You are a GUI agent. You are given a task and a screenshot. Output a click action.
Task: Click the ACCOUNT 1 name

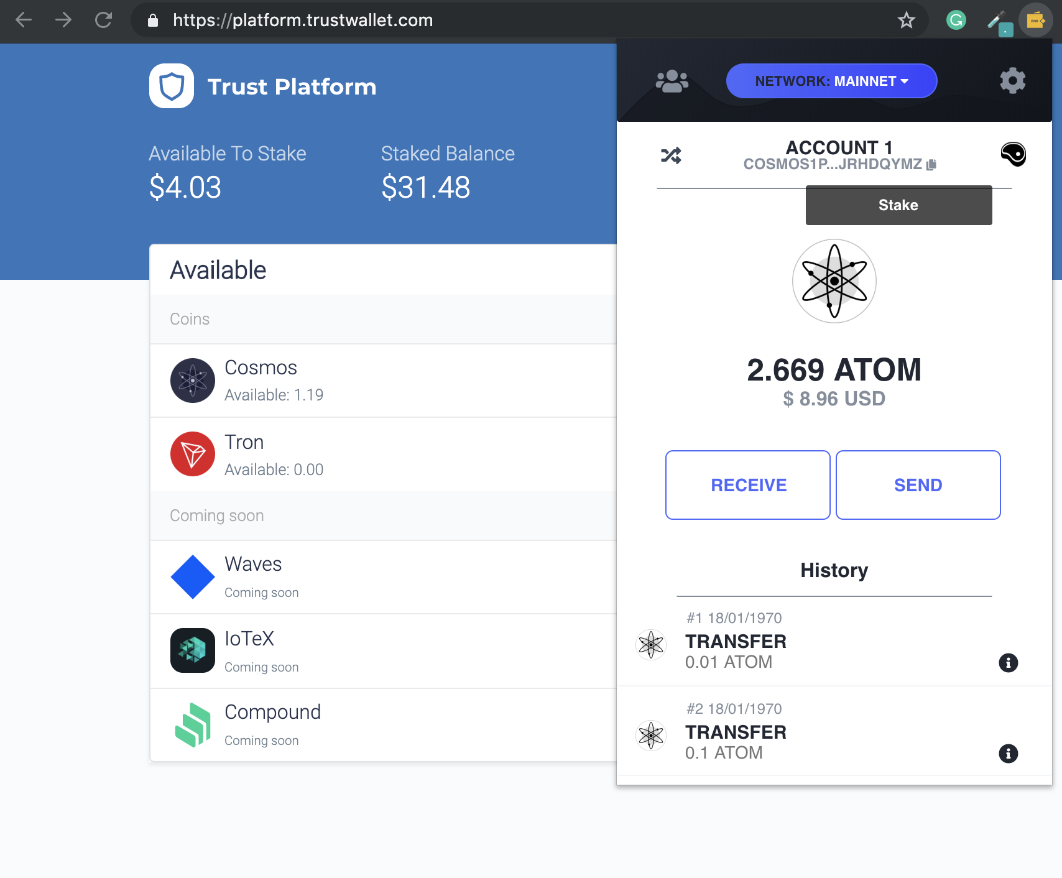(x=839, y=147)
